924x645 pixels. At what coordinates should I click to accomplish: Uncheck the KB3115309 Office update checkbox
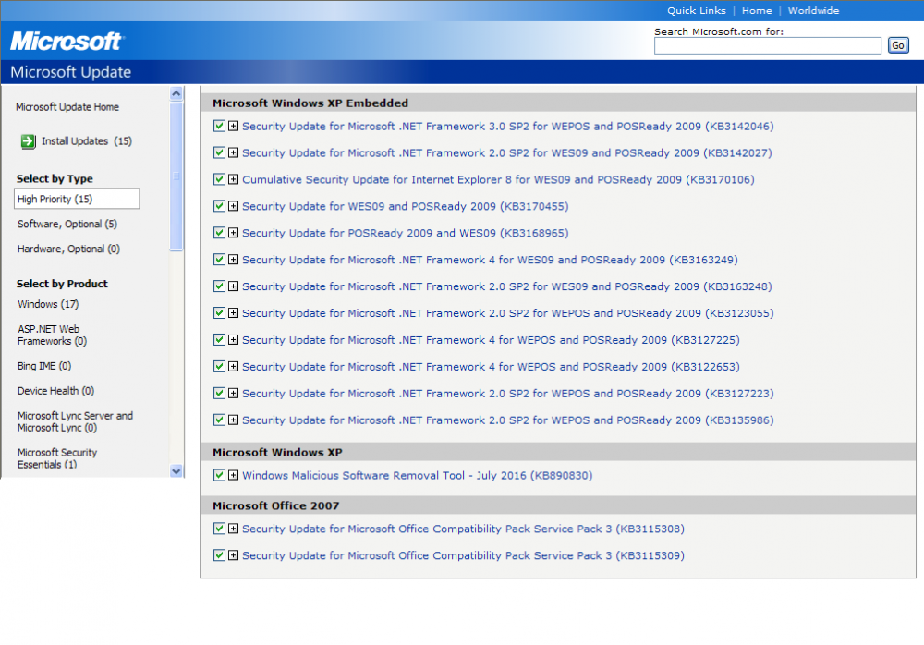point(219,555)
